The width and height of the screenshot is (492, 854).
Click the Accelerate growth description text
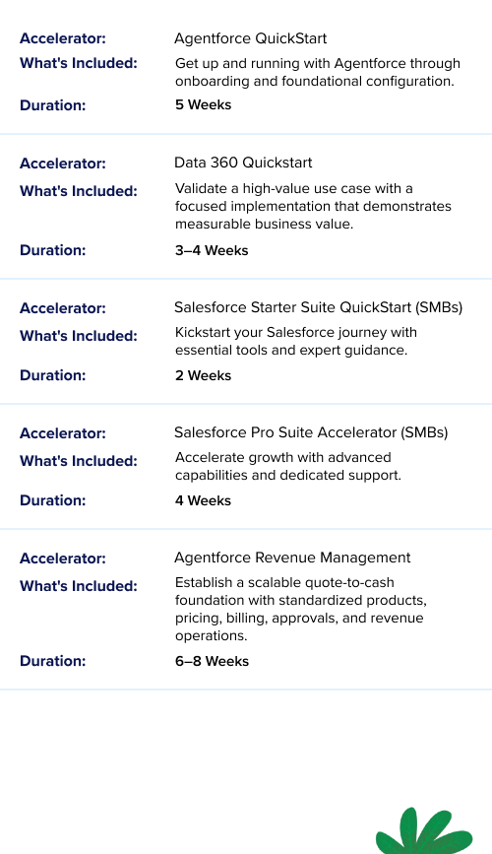click(x=288, y=466)
